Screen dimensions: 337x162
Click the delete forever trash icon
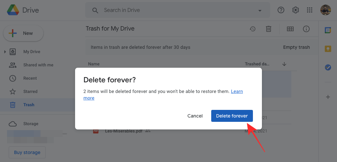(269, 29)
